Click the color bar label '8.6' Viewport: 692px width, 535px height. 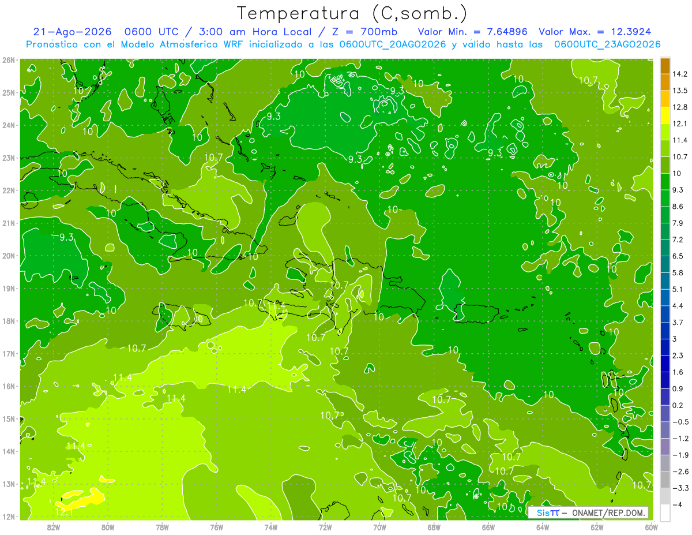tap(678, 207)
